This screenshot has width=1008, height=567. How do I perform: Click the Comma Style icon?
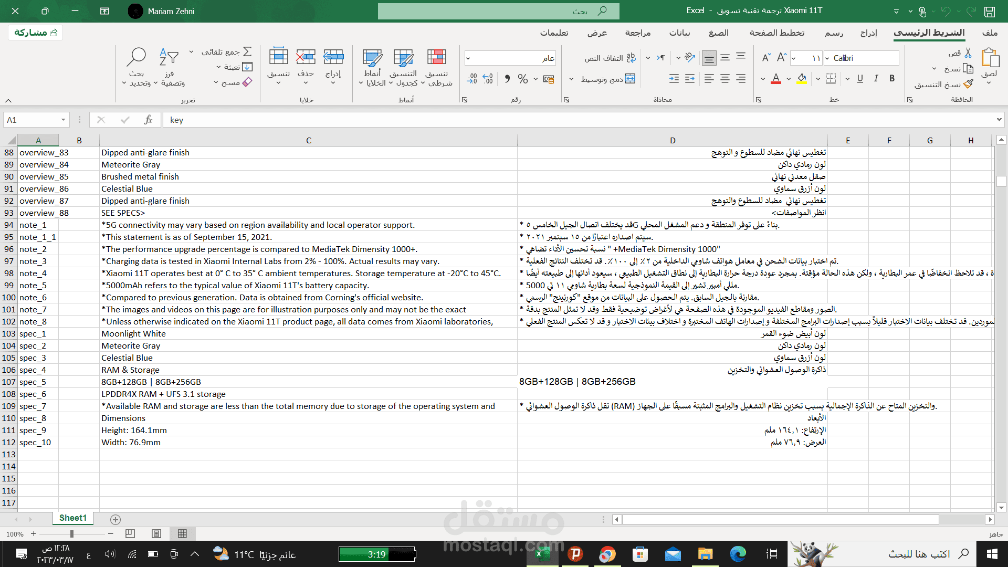[x=507, y=79]
